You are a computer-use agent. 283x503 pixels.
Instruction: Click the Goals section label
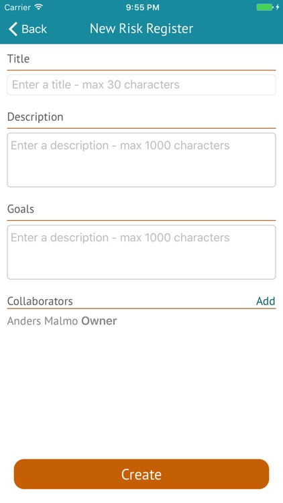[21, 209]
